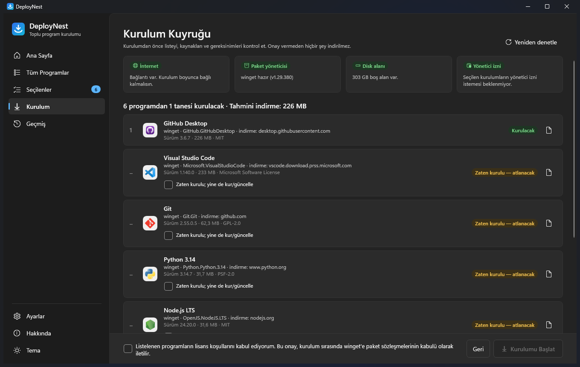
Task: Click the Geçmiş clock icon
Action: (x=17, y=124)
